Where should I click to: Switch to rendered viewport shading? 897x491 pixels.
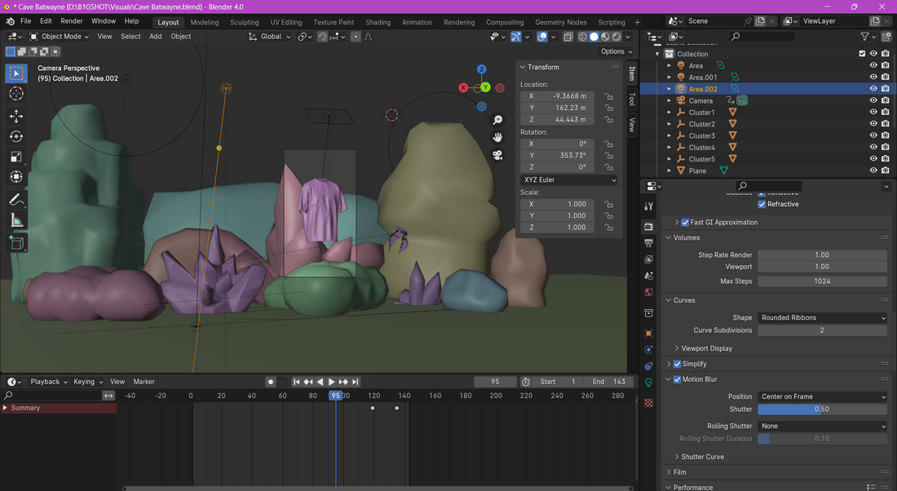click(616, 37)
